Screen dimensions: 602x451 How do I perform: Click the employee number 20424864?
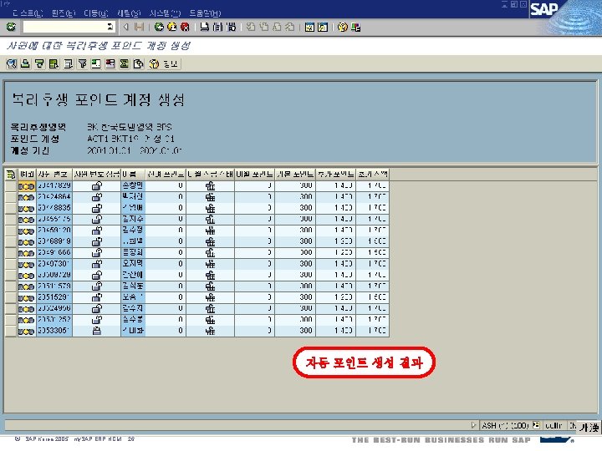[54, 197]
